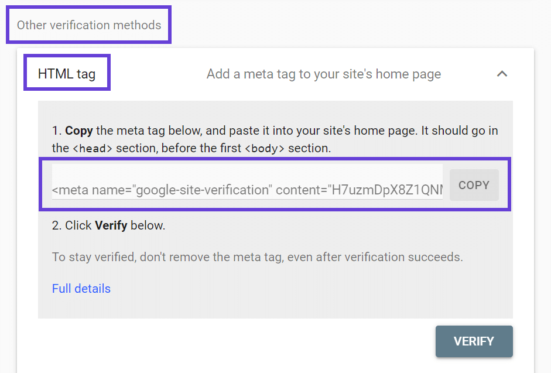This screenshot has width=551, height=373.
Task: Open the Other verification methods section
Action: (88, 25)
